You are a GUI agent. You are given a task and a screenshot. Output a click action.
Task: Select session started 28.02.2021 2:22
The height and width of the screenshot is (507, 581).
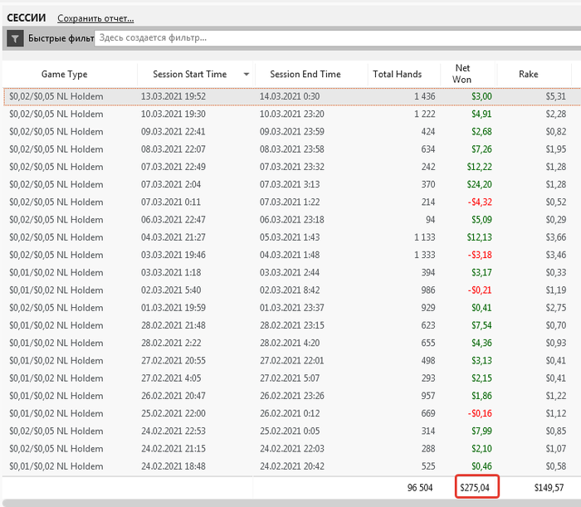point(292,343)
